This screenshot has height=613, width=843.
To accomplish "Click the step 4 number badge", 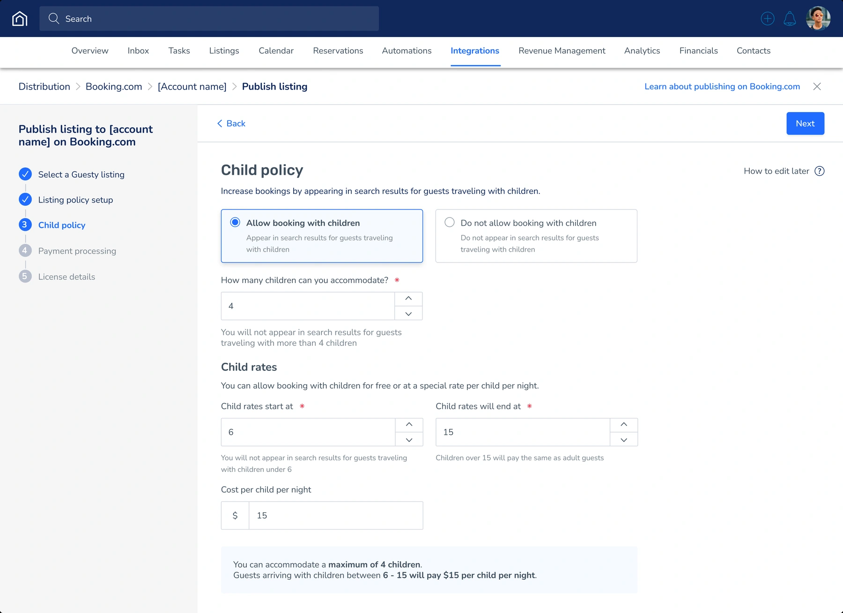I will [x=25, y=251].
